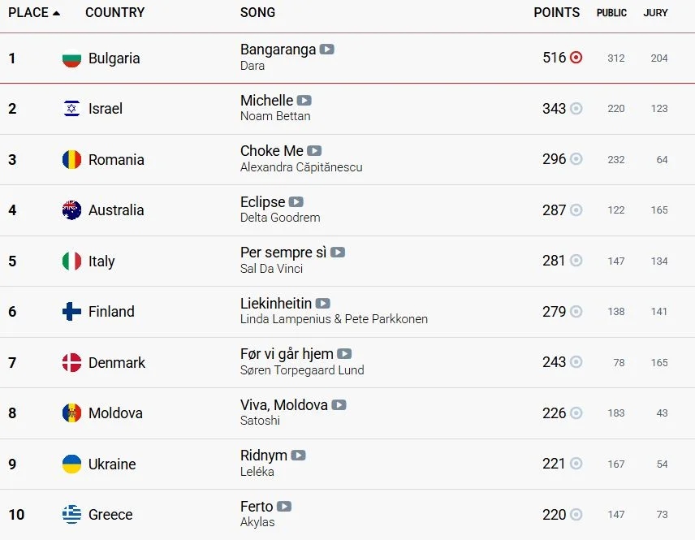
Task: Play Per sempre sì video
Action: pyautogui.click(x=337, y=253)
